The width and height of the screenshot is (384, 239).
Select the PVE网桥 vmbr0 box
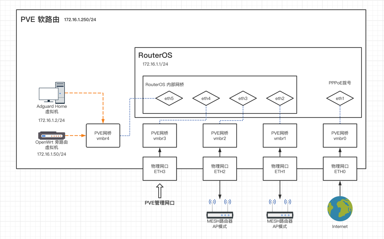(340, 135)
